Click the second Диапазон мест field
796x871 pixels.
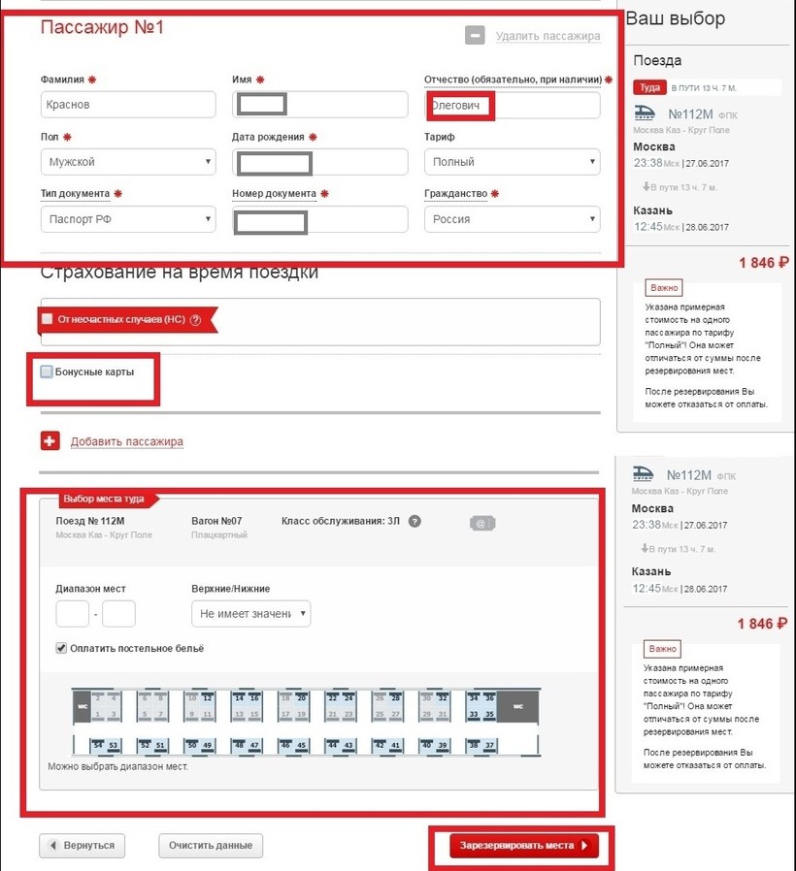click(119, 614)
